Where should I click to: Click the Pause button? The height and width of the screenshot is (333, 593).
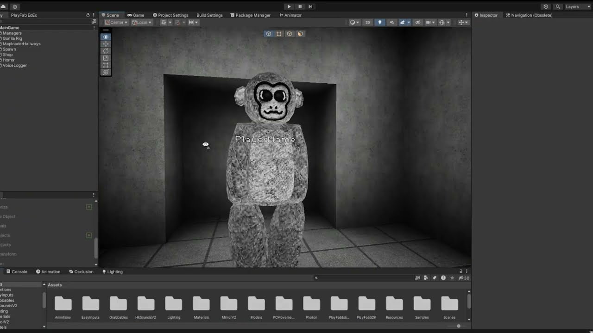coord(300,6)
